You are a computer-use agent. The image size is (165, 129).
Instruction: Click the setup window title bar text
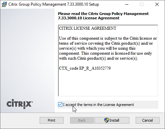click(54, 4)
